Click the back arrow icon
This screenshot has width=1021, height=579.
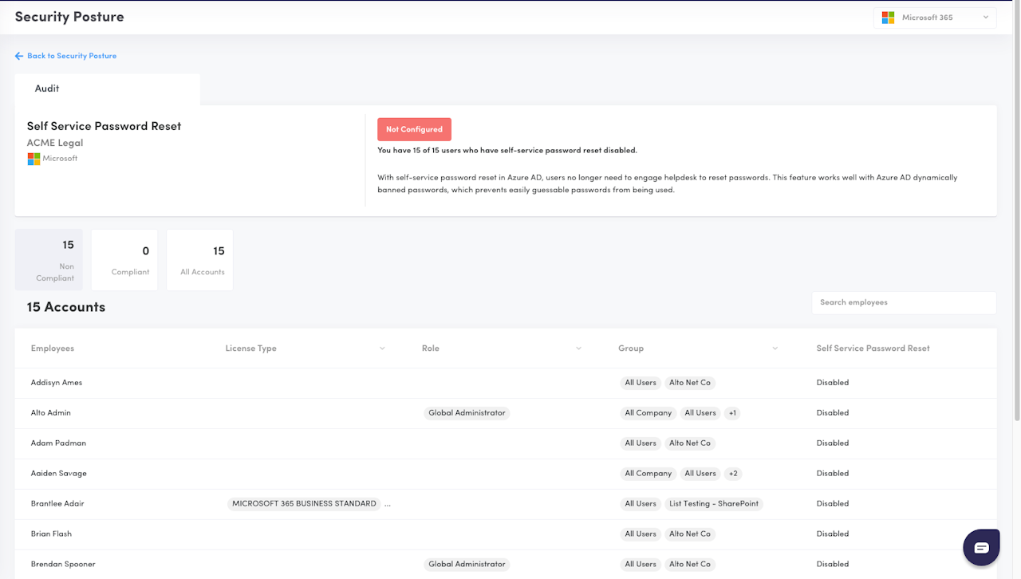[19, 56]
